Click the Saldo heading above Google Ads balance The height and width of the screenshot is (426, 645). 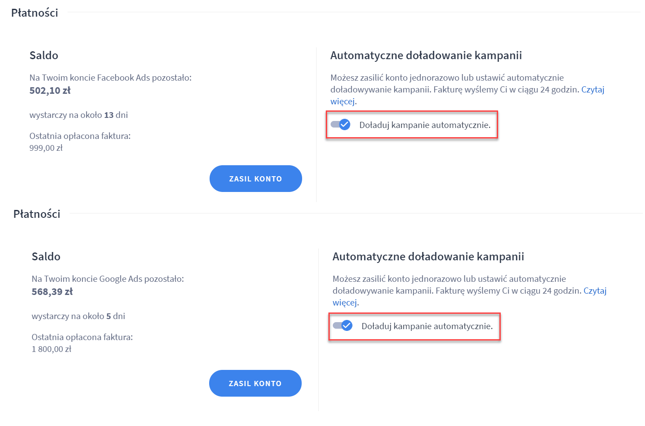[x=46, y=257]
